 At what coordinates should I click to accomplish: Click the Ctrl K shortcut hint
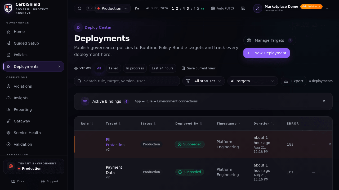[91, 8]
